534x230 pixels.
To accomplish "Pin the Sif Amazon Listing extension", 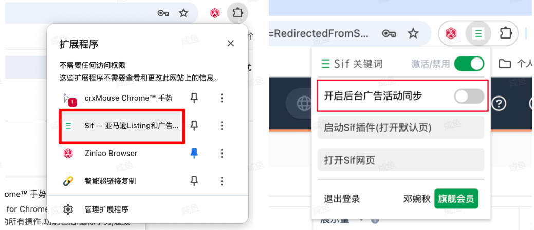I will [x=194, y=126].
